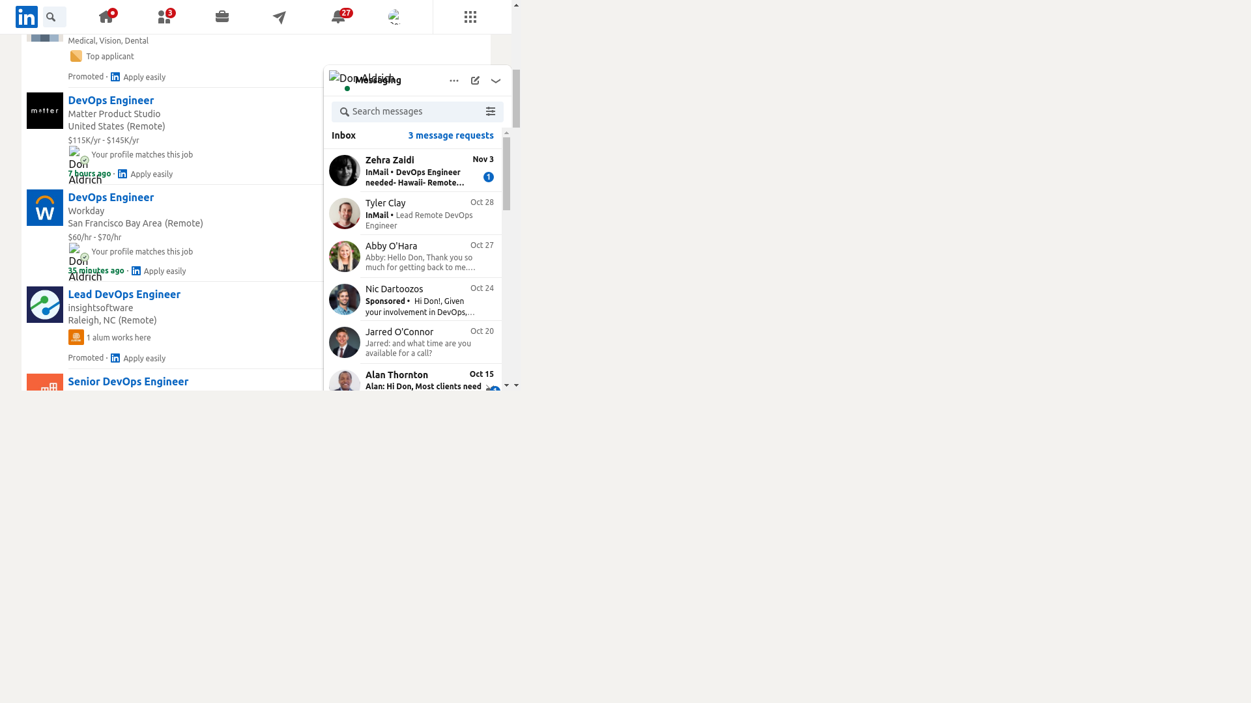Collapse the Messaging panel chevron
The image size is (1251, 703).
click(496, 81)
